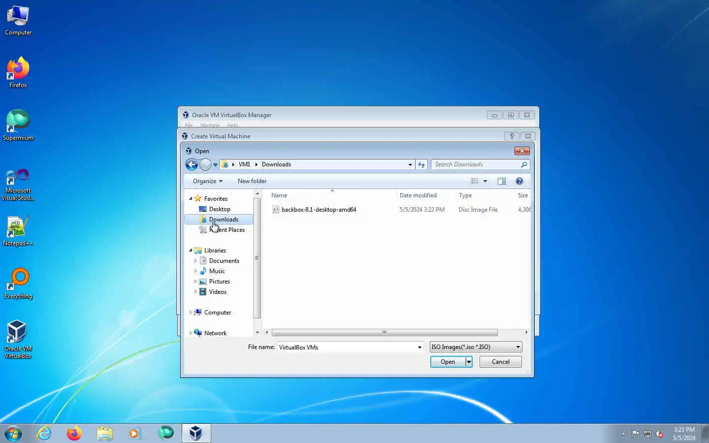Screen dimensions: 709x443
Task: Open the Notepad++ desktop shortcut
Action: [18, 231]
